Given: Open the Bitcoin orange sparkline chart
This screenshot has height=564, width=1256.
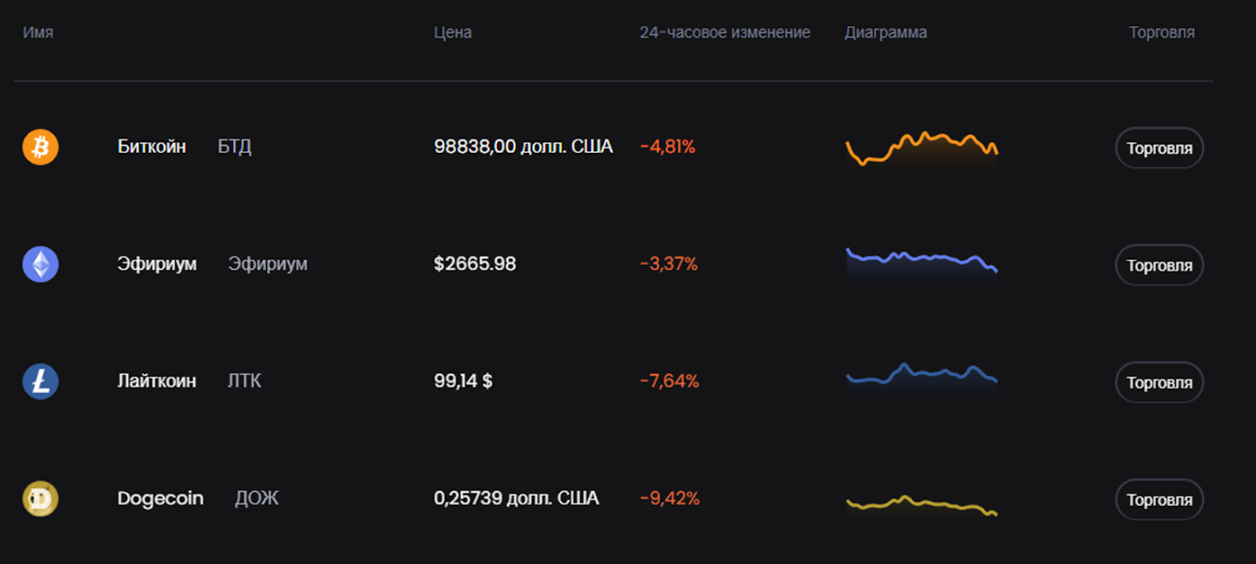Looking at the screenshot, I should 922,149.
